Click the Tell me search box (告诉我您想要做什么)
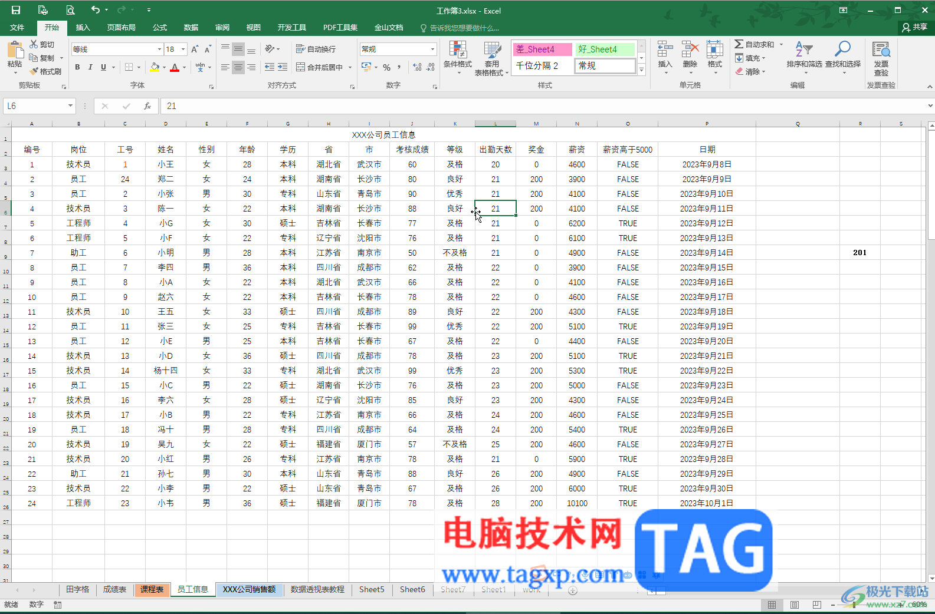 (460, 28)
